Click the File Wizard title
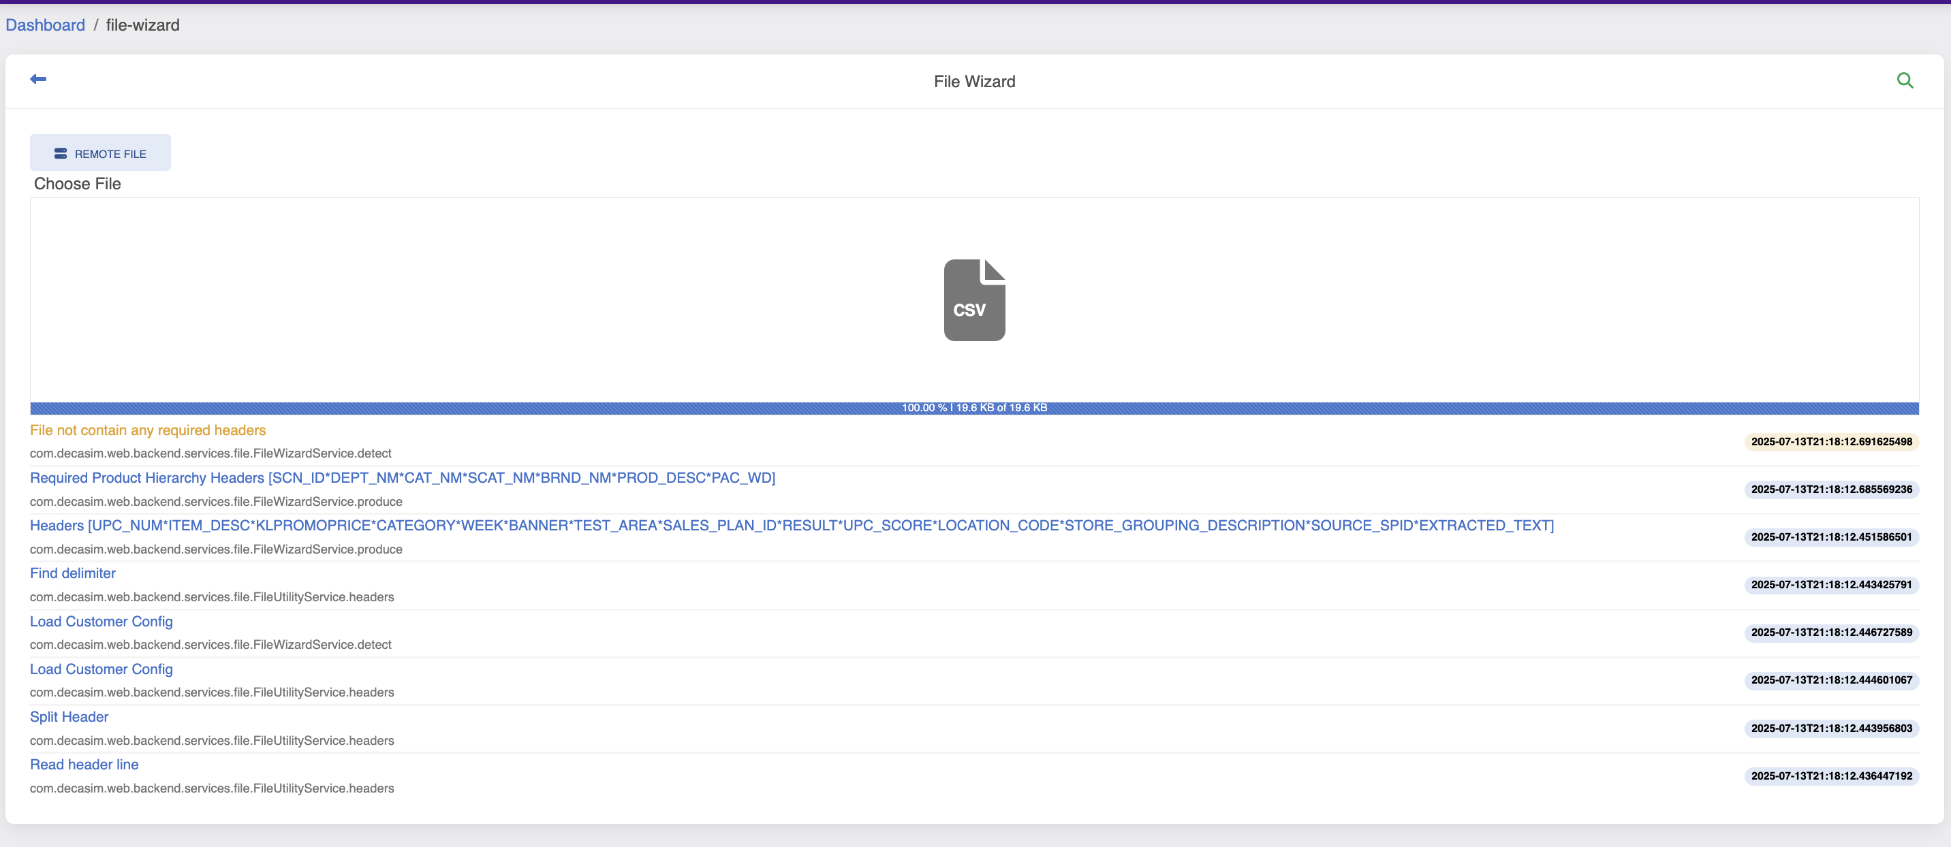This screenshot has height=847, width=1951. [974, 81]
